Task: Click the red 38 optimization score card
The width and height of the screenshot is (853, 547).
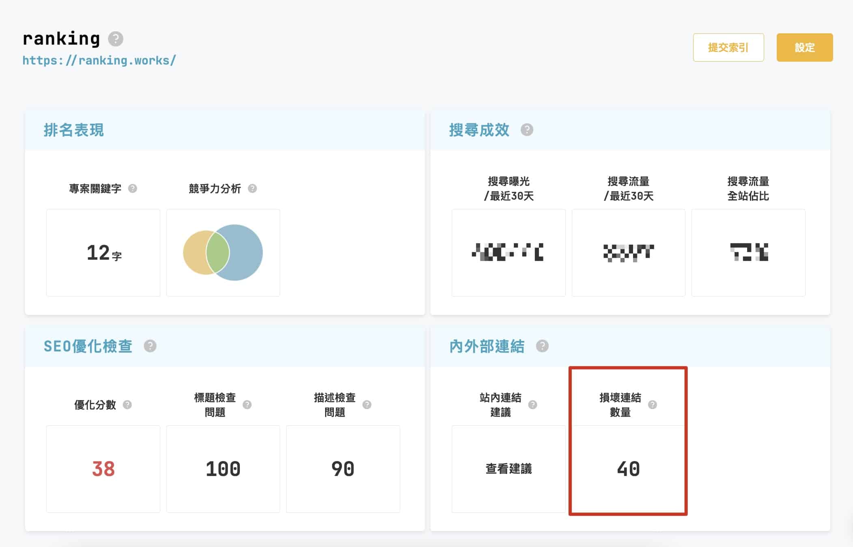Action: 103,469
